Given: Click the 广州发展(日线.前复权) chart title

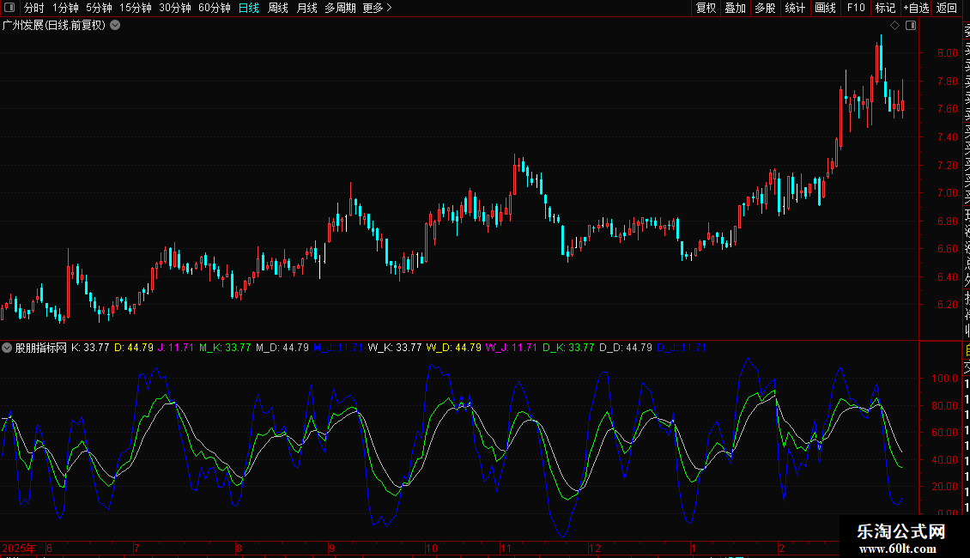Looking at the screenshot, I should 54,26.
